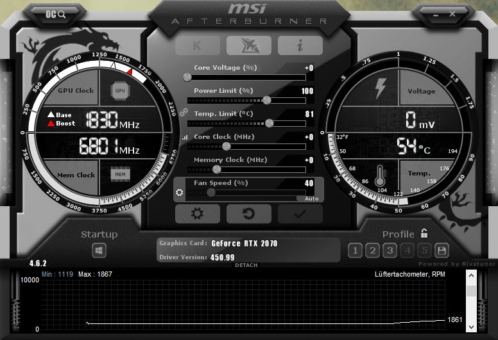Click the Core Clock +0 value field
The height and width of the screenshot is (340, 498).
point(309,137)
